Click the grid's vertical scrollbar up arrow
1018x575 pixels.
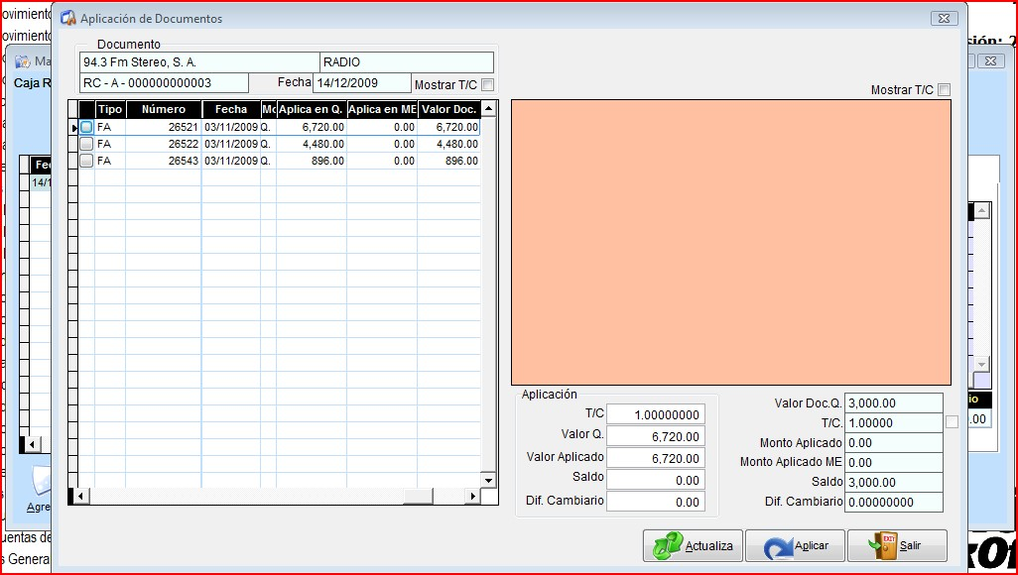[487, 107]
